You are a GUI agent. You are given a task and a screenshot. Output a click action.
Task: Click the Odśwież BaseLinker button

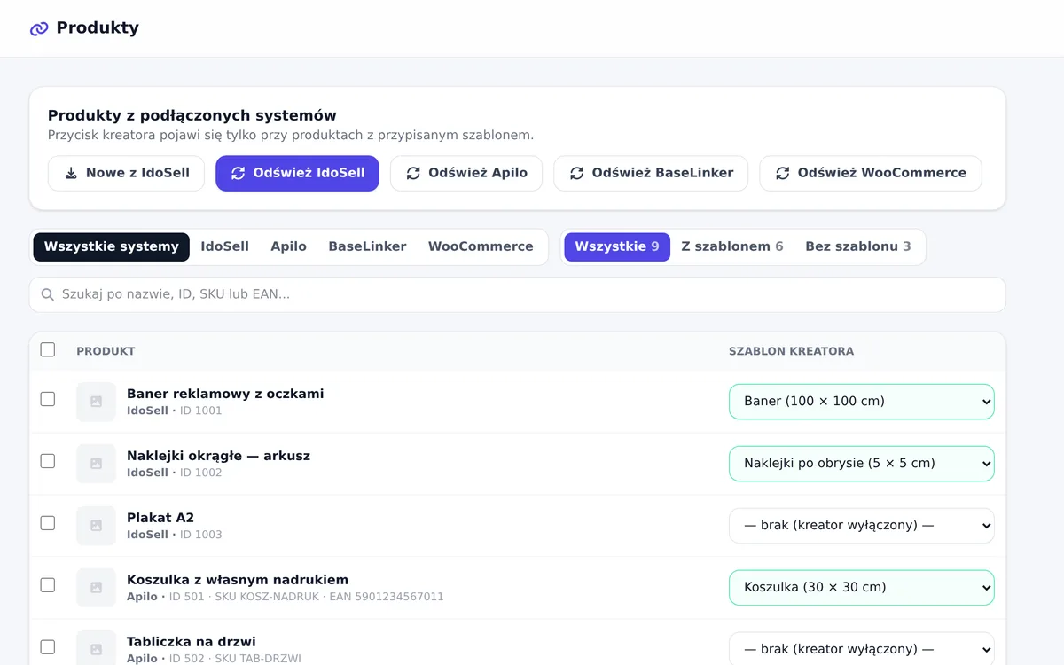click(x=651, y=174)
